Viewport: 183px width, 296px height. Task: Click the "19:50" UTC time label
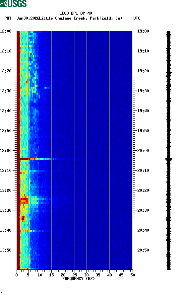pyautogui.click(x=143, y=131)
